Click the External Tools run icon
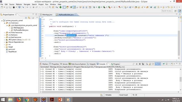 (x=109, y=7)
